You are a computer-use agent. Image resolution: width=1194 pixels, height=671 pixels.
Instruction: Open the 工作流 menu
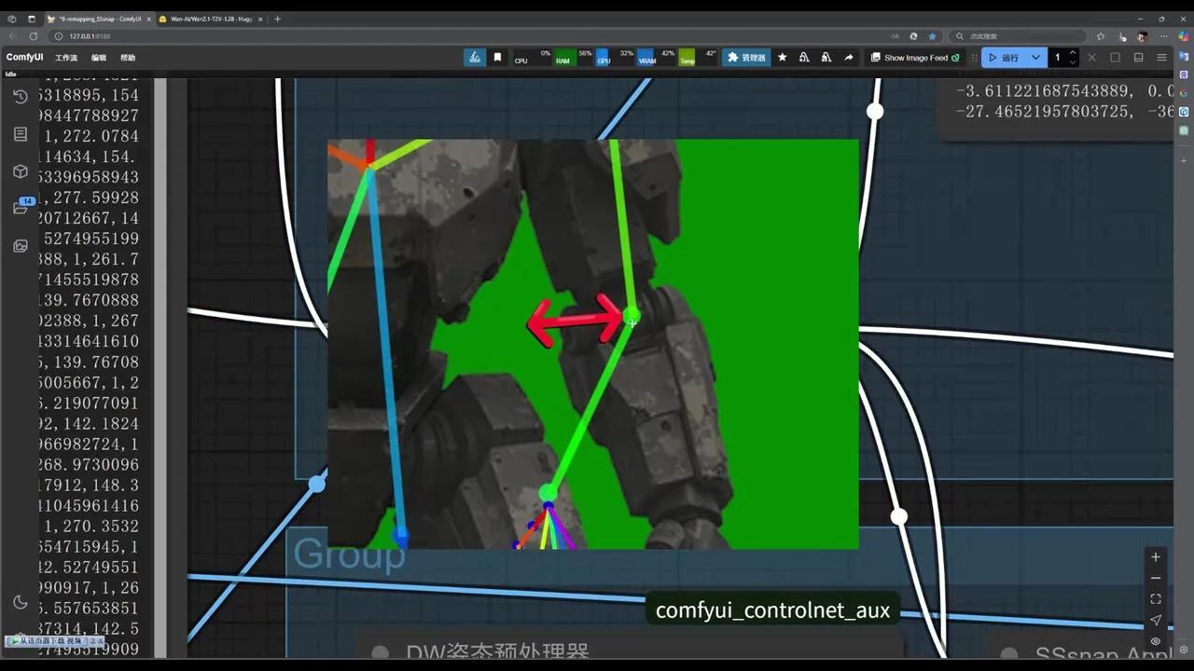65,57
